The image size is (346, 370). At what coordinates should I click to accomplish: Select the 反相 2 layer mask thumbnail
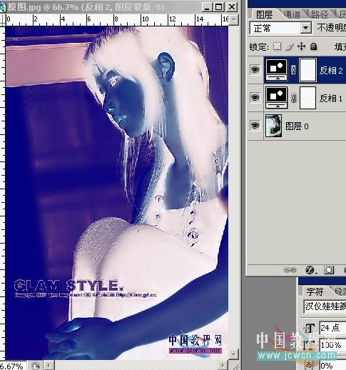click(307, 70)
